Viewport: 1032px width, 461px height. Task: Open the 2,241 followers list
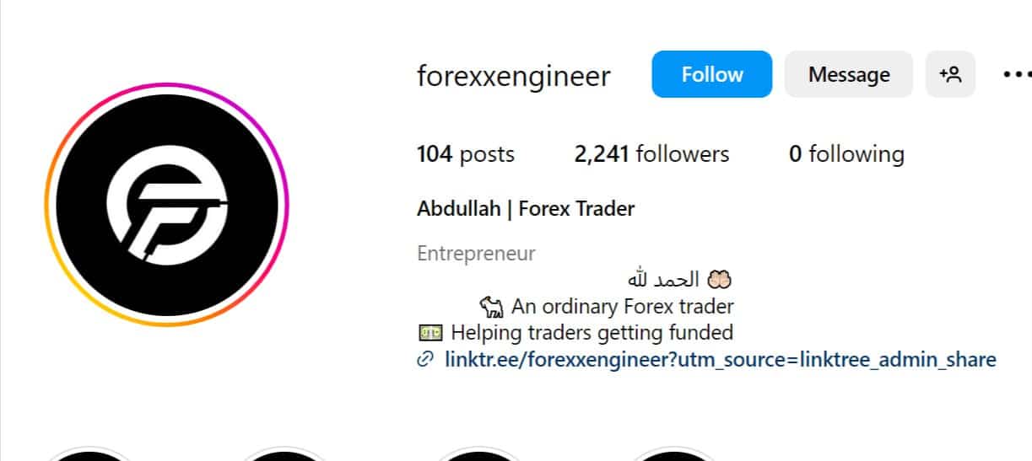point(651,154)
